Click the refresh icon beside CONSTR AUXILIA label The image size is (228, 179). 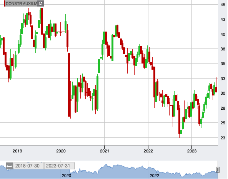click(40, 3)
